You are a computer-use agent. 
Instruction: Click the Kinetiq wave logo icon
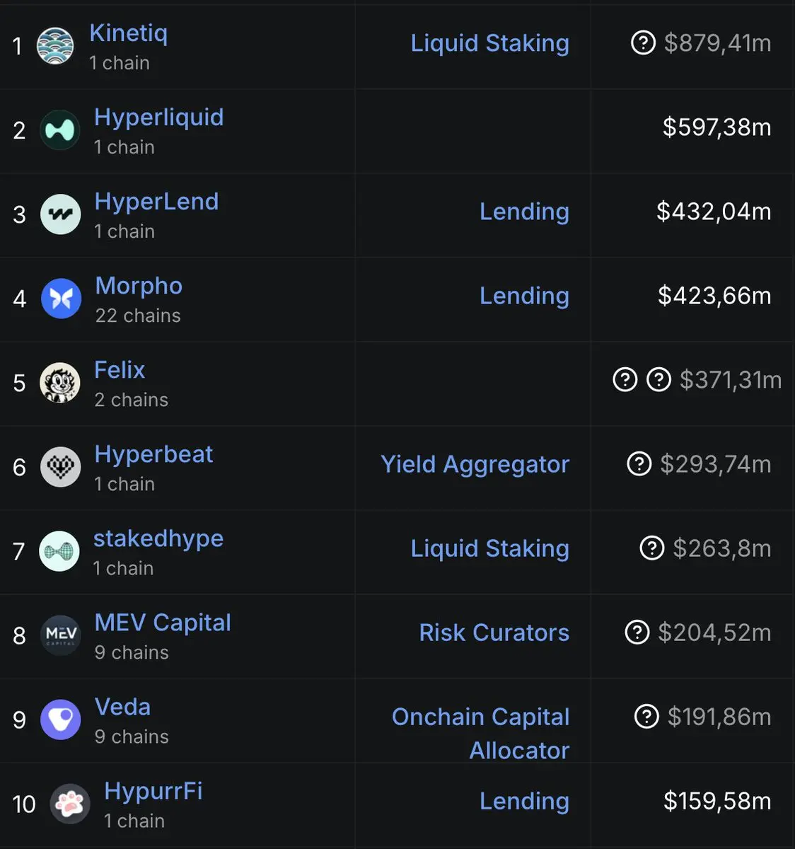(x=55, y=46)
